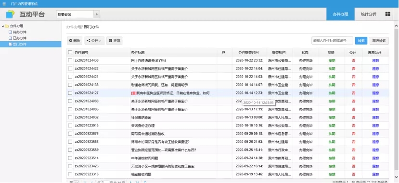Click the 推荐 button

click(114, 41)
